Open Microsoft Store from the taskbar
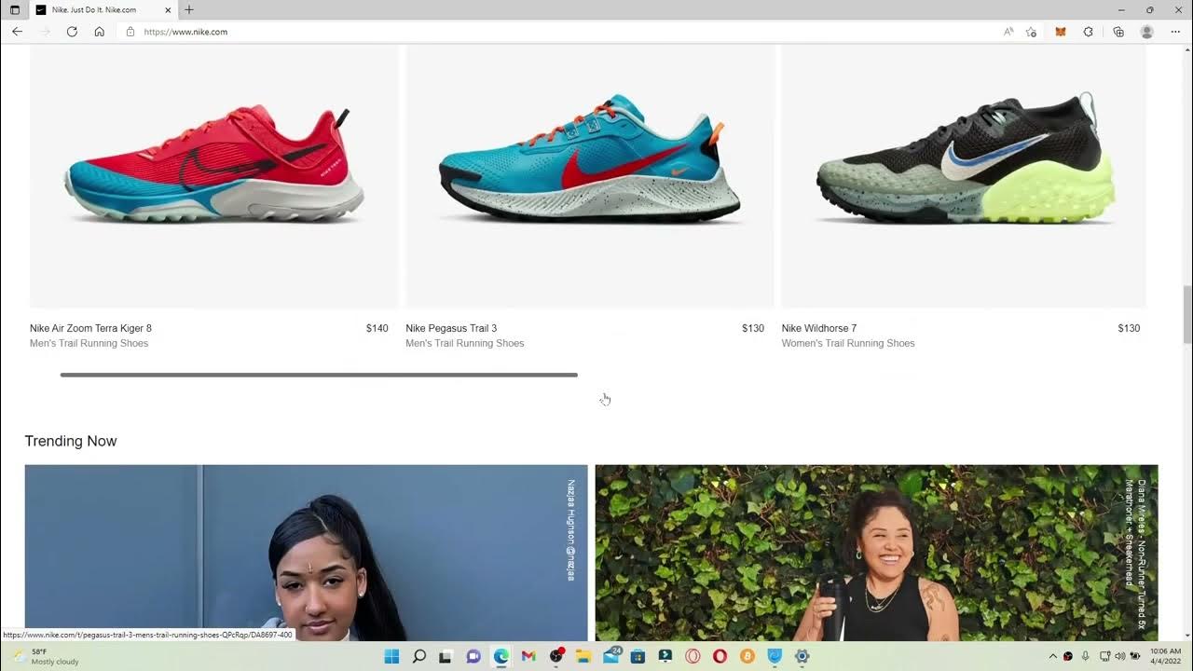The image size is (1193, 671). [638, 656]
